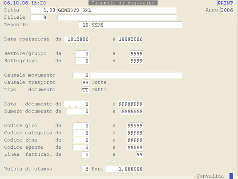The image size is (238, 179).
Task: Click Data documento a field 99999999
Action: point(130,104)
